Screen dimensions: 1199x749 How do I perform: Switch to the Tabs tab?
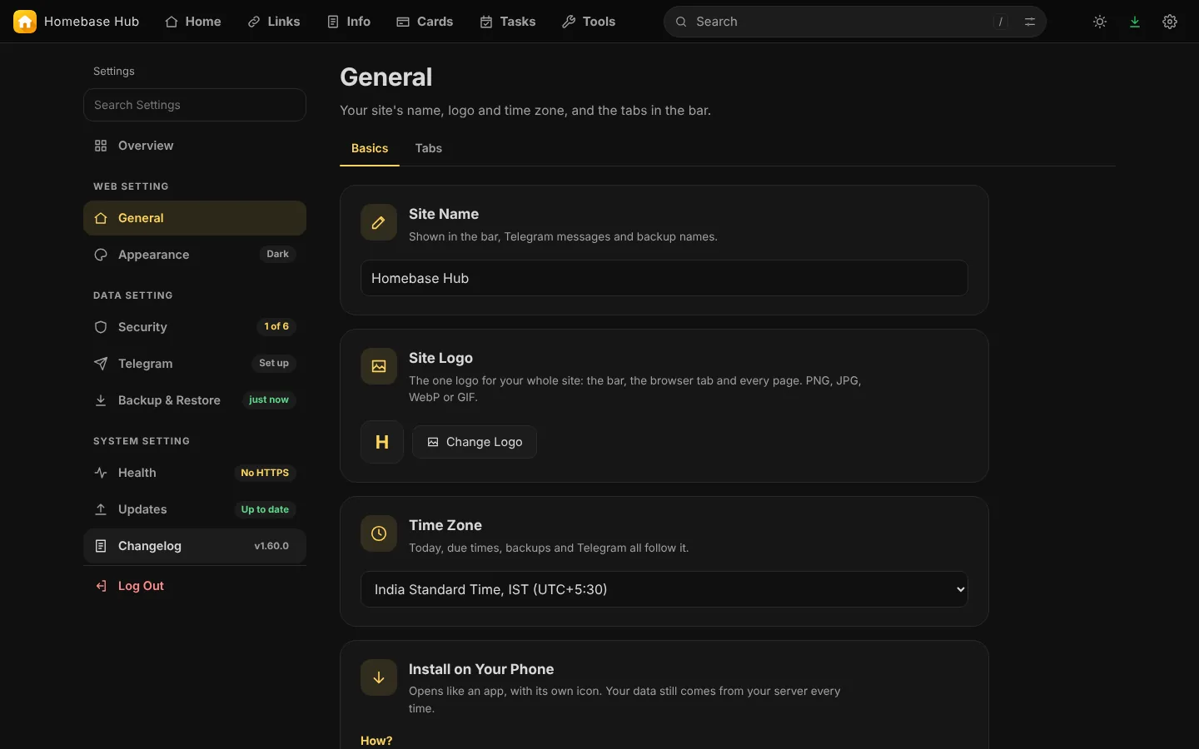click(x=429, y=148)
